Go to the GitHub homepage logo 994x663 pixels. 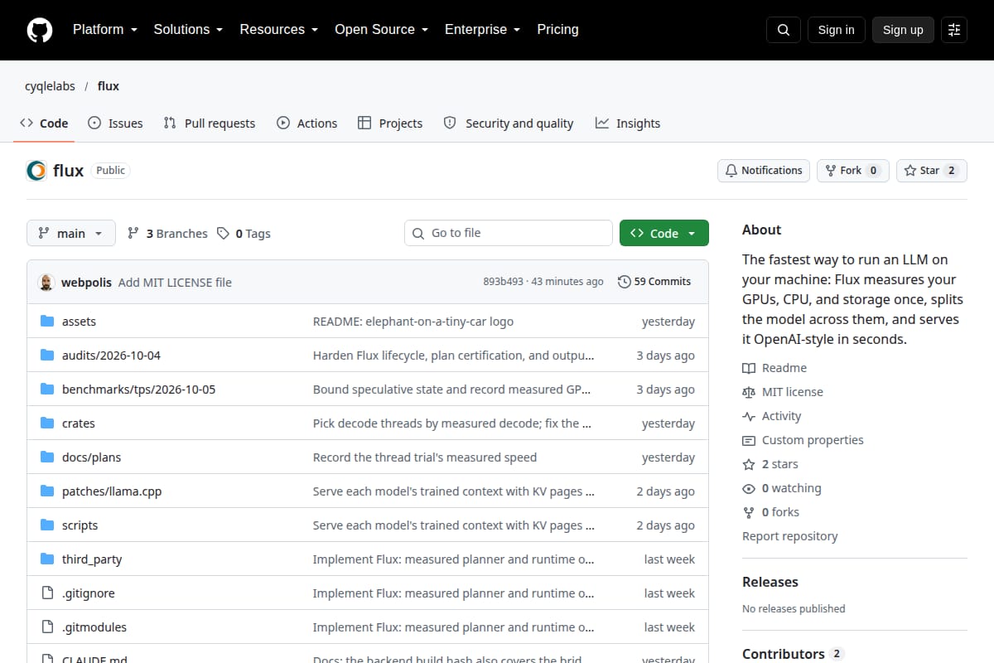tap(40, 30)
